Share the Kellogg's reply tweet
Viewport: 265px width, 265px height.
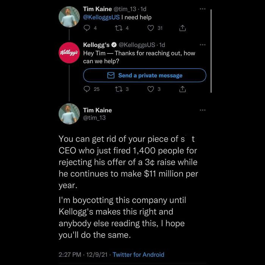click(x=182, y=89)
